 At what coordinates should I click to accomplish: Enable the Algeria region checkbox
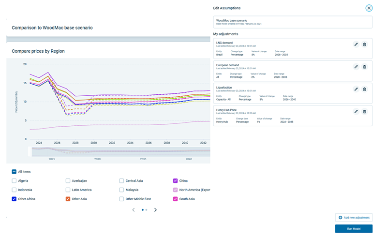(14, 181)
